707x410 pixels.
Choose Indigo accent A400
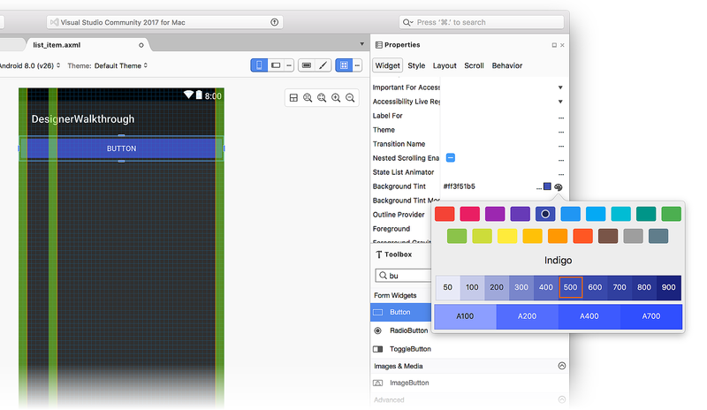[x=589, y=316]
